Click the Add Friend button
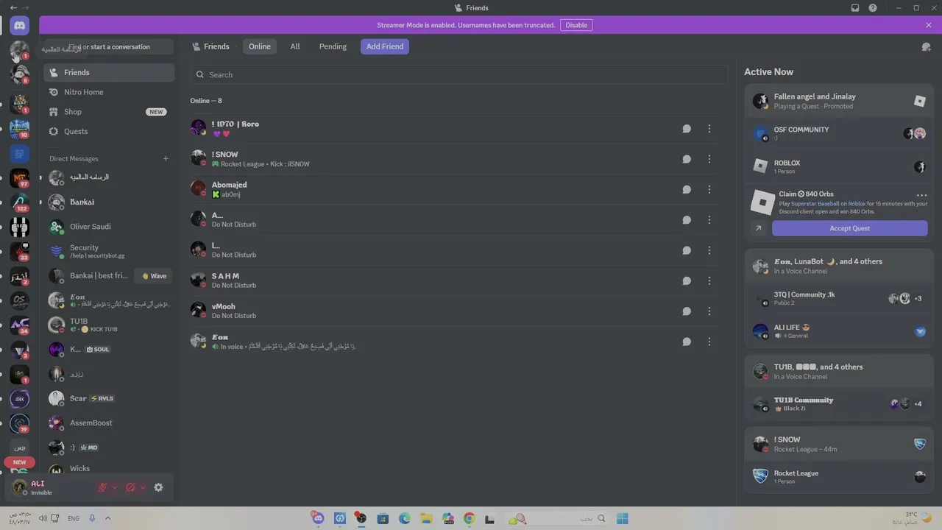 coord(385,46)
